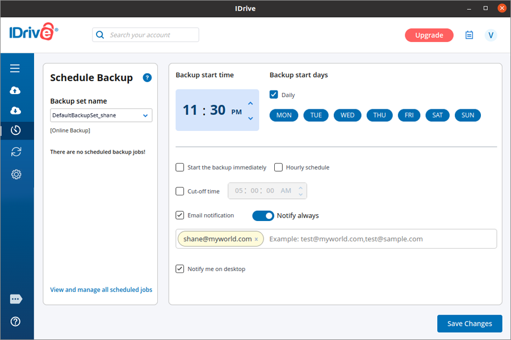Open the activity log icon near Upgrade
Viewport: 511px width, 340px height.
469,35
